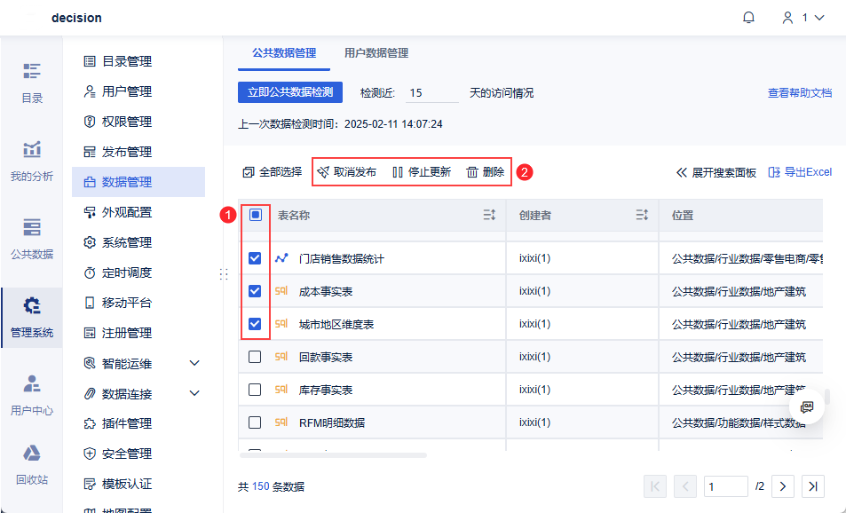Check the 回款事实表 row checkbox
Screen dimensions: 846x513
255,357
